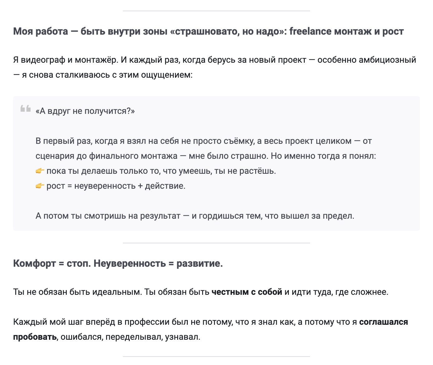Click the sentence «Ты не обязан быть идеальным.»
Screen dimensions: 433x365
coord(77,292)
